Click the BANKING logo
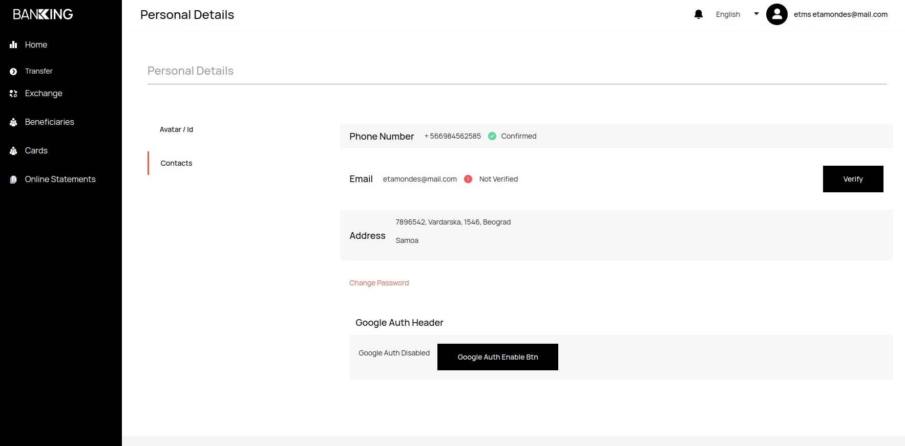The height and width of the screenshot is (446, 905). click(43, 14)
